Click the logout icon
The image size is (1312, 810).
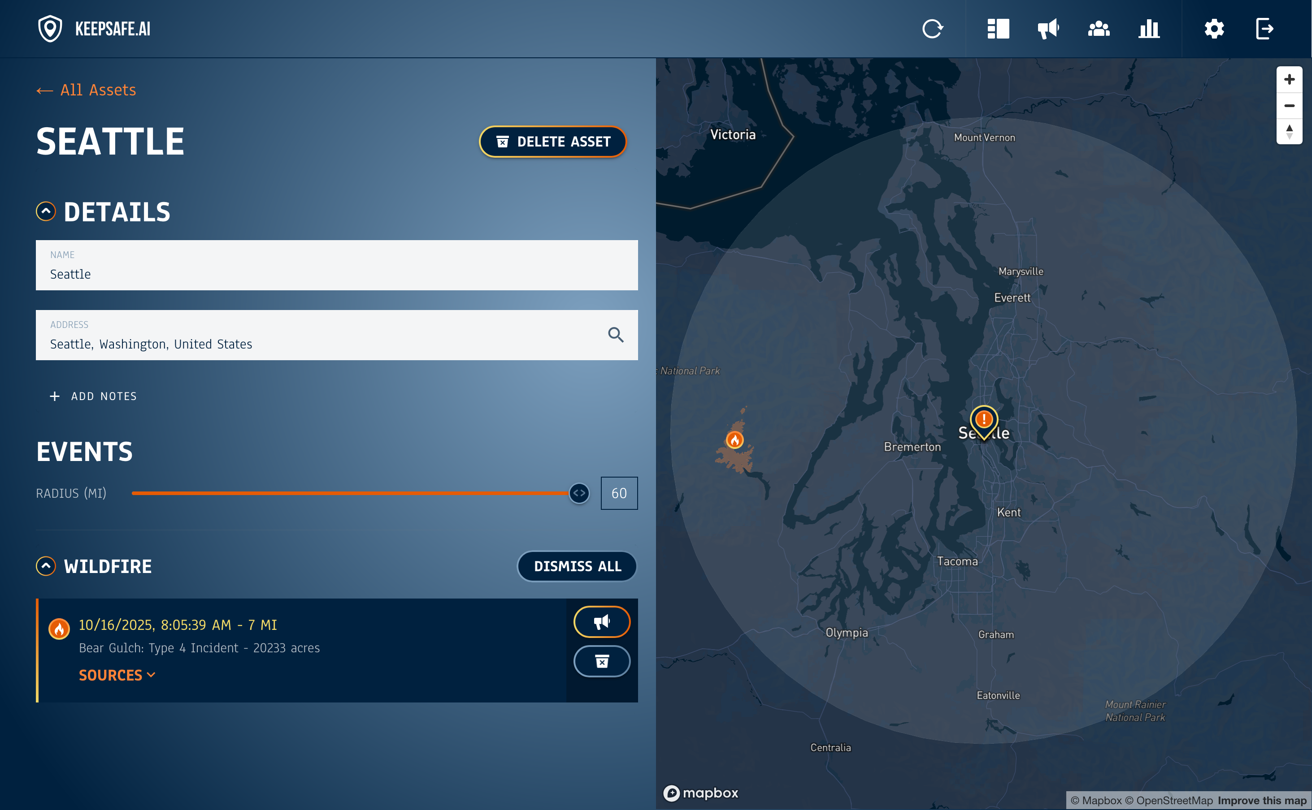pyautogui.click(x=1264, y=29)
